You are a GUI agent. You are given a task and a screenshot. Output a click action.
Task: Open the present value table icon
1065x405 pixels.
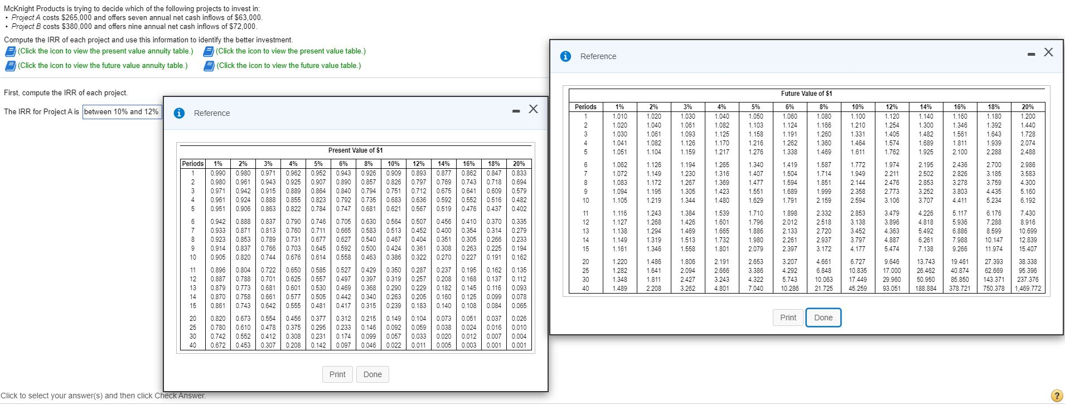pyautogui.click(x=209, y=51)
